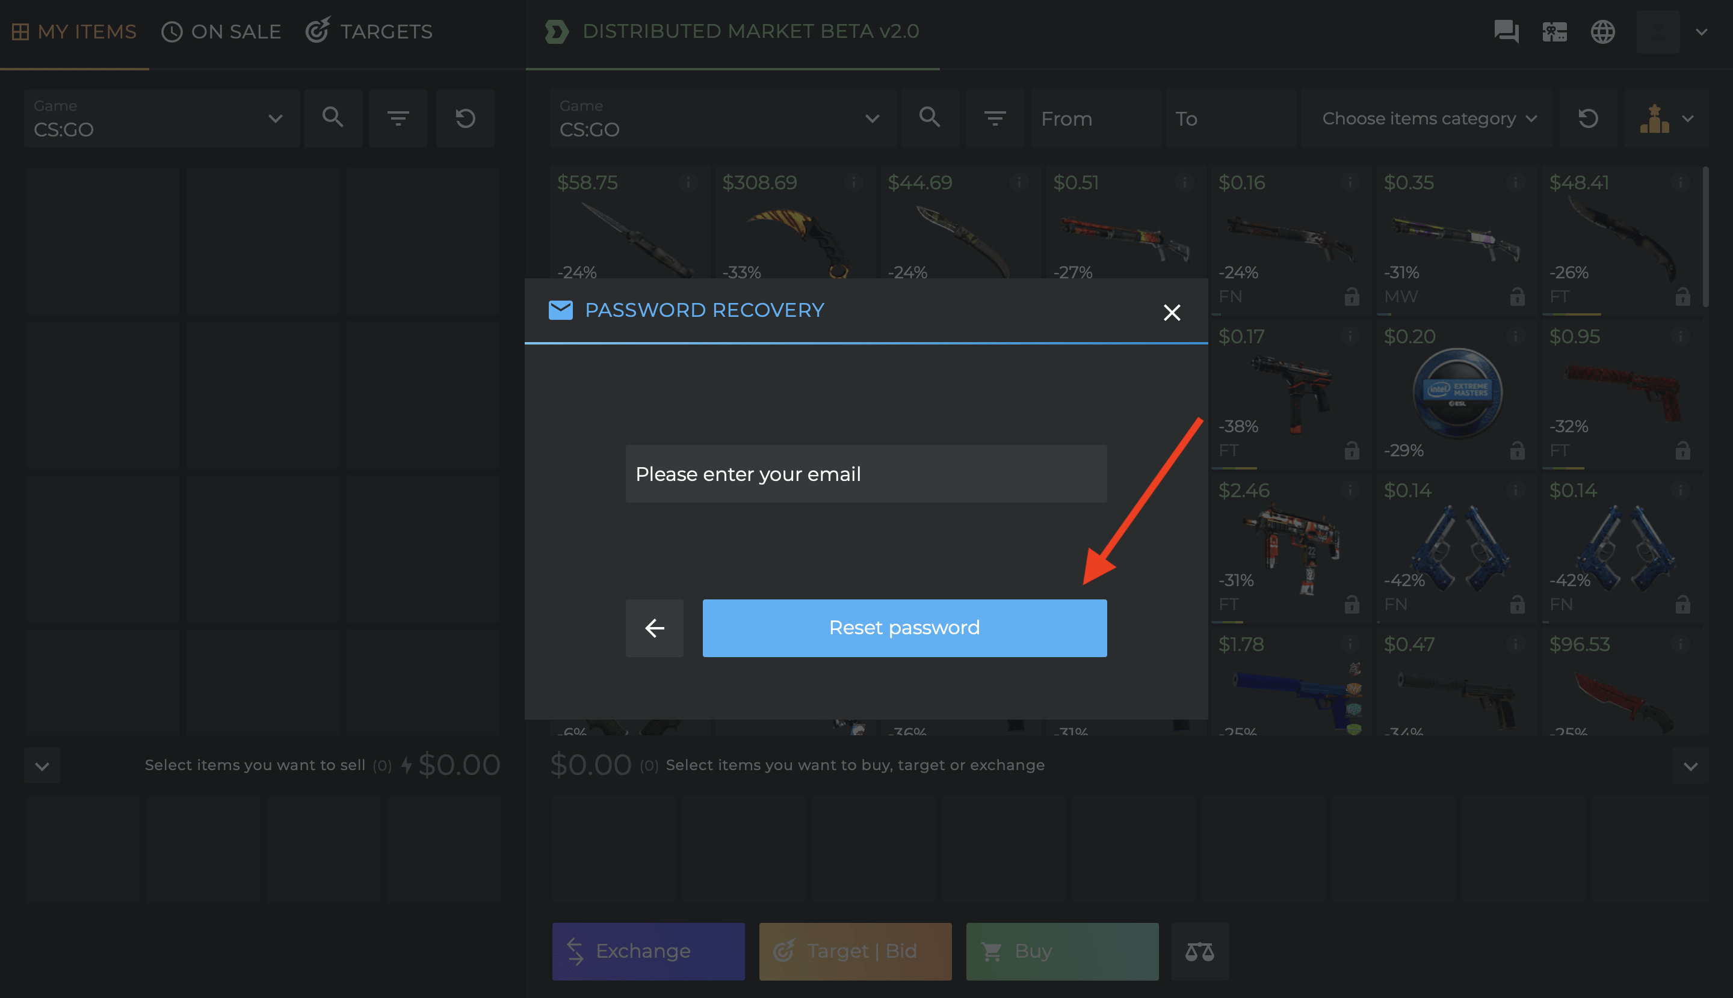This screenshot has width=1733, height=998.
Task: Open the Targets tab
Action: click(x=369, y=31)
